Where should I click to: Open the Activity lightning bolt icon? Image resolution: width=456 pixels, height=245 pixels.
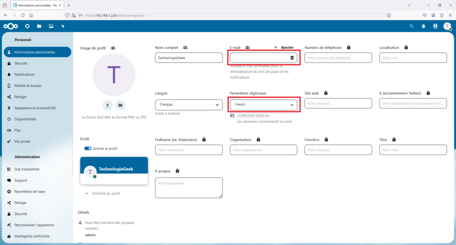[63, 26]
